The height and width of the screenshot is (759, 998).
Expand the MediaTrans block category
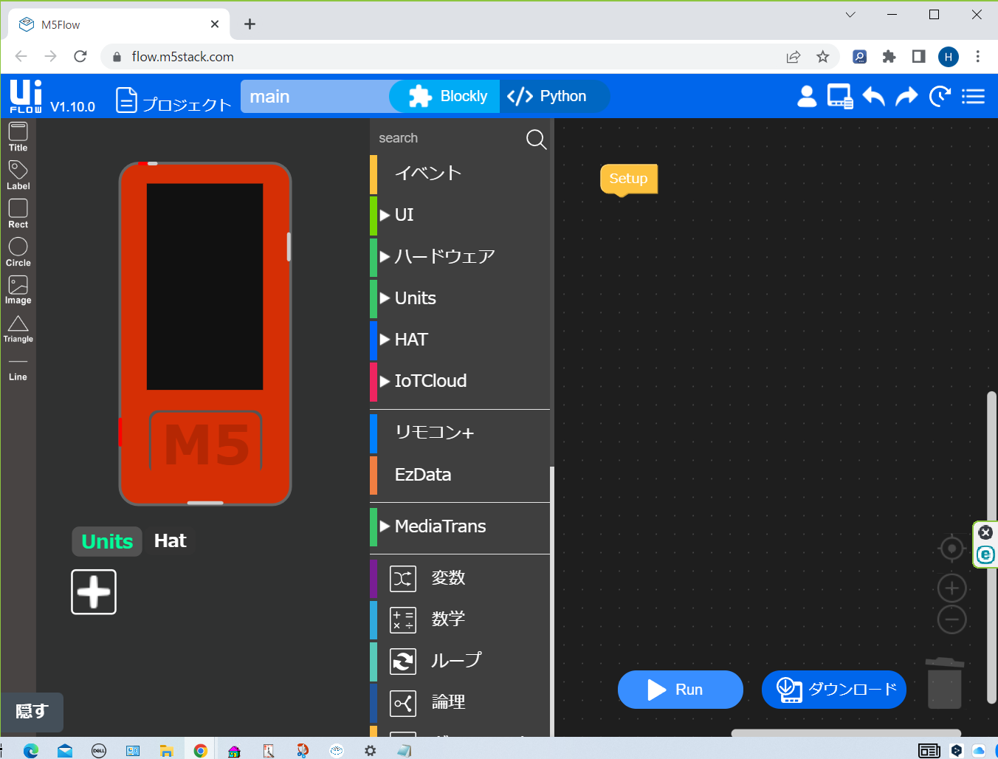(x=460, y=526)
